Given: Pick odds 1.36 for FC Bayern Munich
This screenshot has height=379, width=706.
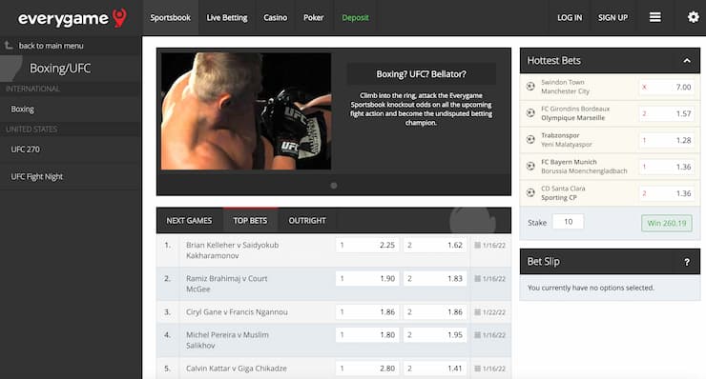Looking at the screenshot, I should (667, 167).
